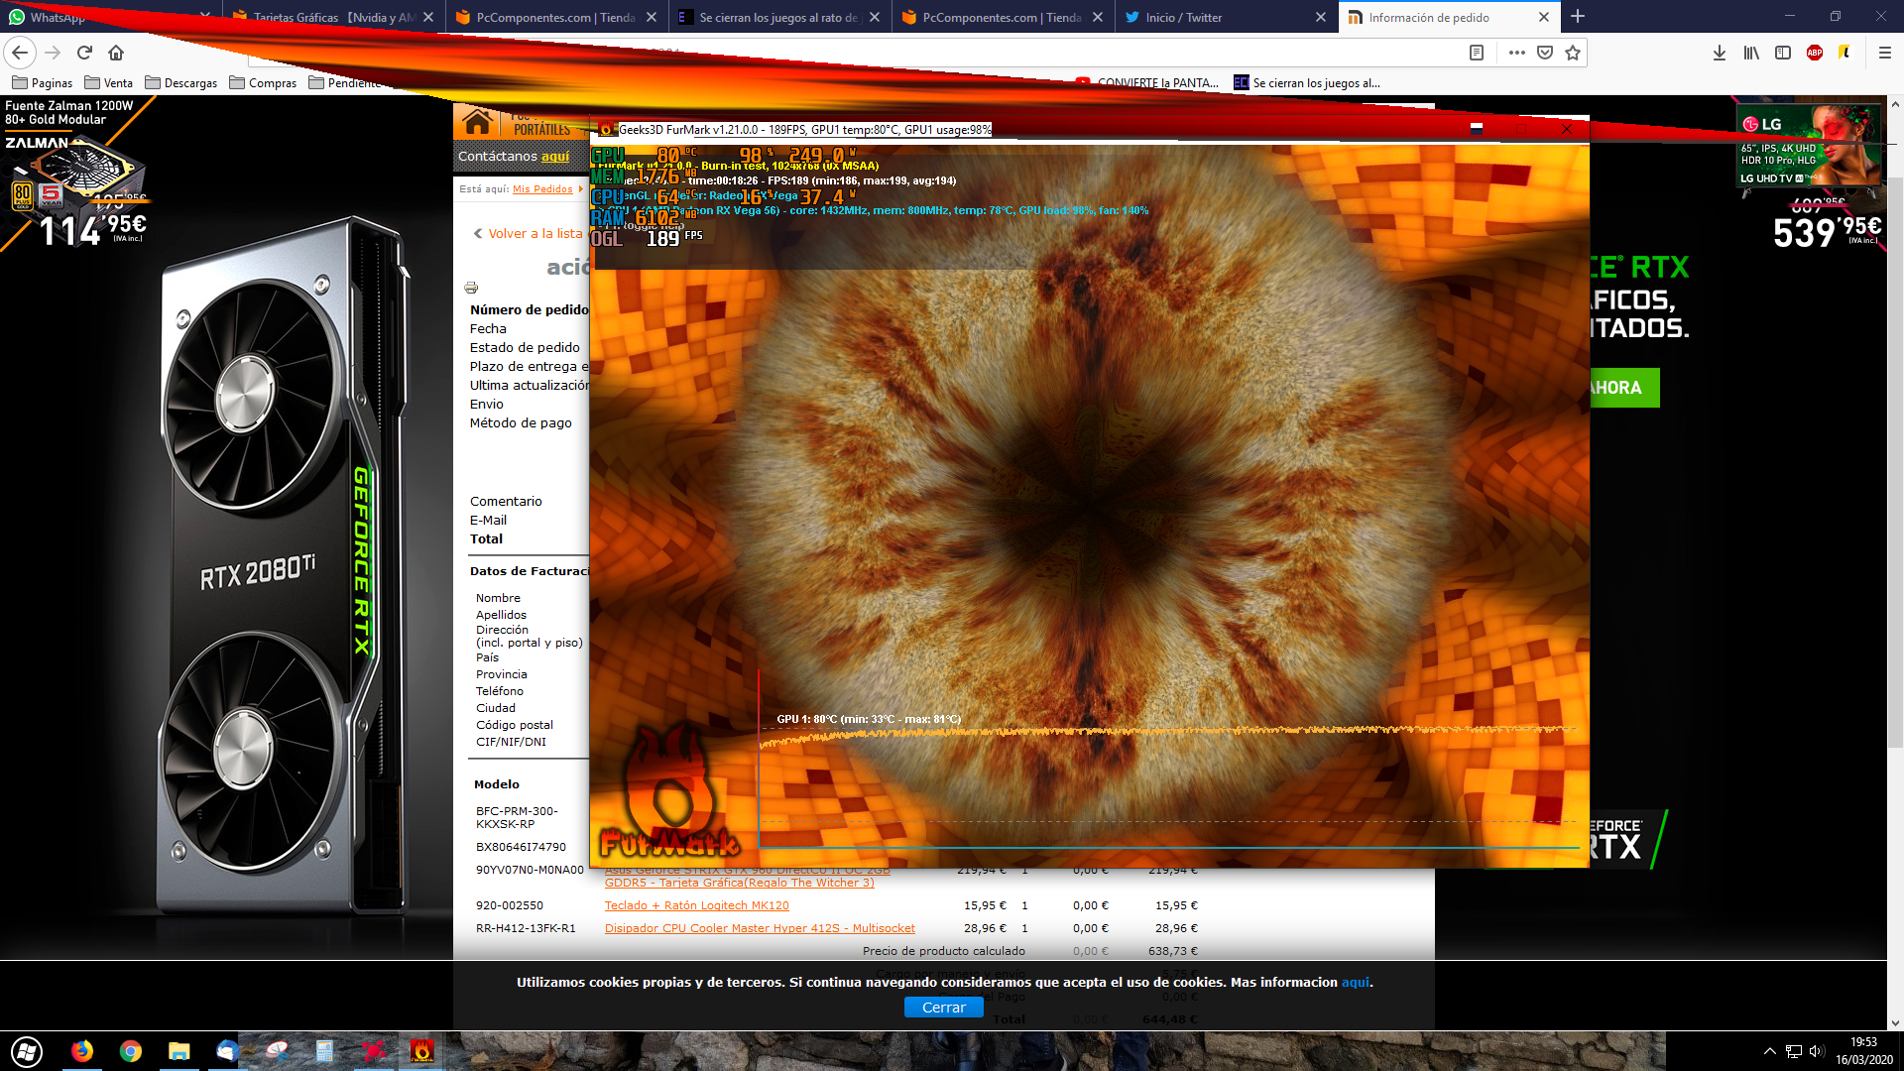Close the Inicio / Twitter tab
Screen dimensions: 1904x1071
click(x=1321, y=17)
